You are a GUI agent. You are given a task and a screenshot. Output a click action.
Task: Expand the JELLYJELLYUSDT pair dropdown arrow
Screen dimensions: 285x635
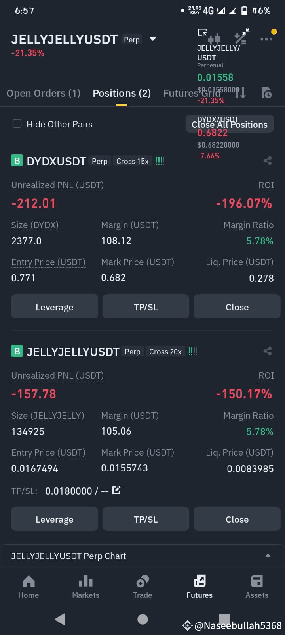click(x=153, y=39)
